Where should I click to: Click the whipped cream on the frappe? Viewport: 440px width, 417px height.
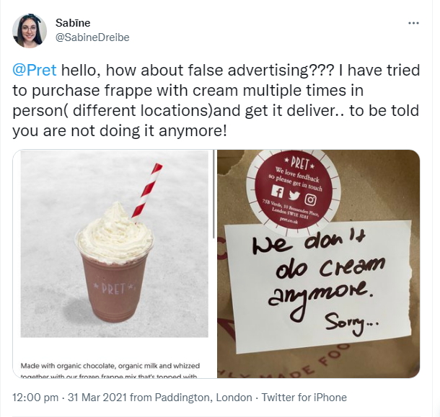pyautogui.click(x=115, y=235)
